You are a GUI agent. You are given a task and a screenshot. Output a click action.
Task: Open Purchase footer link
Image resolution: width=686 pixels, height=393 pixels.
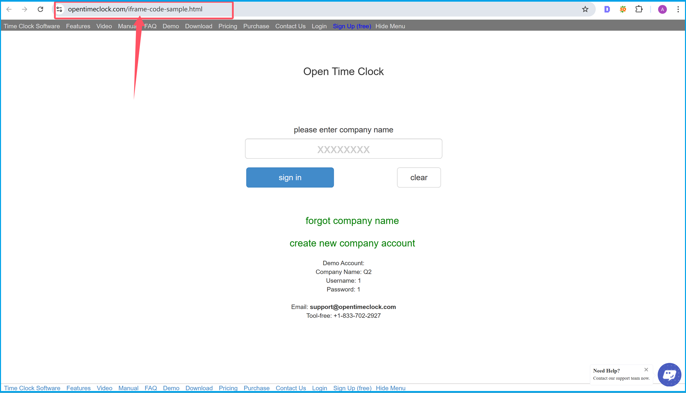coord(257,388)
